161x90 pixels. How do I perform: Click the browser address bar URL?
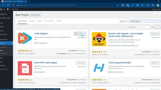(46, 5)
